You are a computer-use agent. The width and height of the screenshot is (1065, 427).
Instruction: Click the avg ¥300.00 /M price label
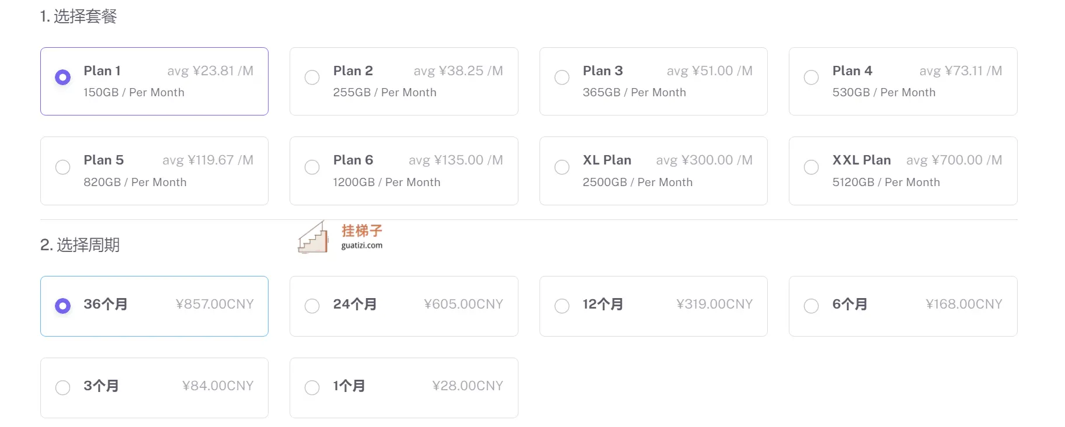(x=704, y=160)
